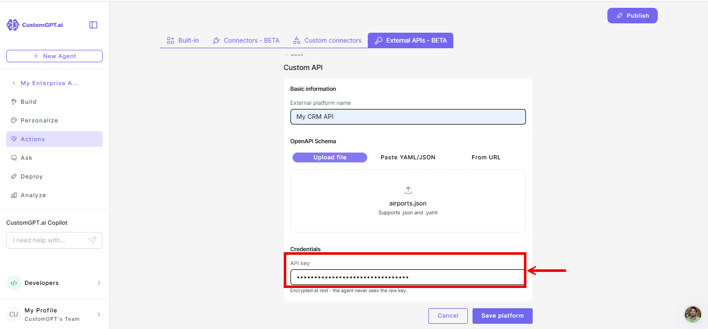This screenshot has height=329, width=708.
Task: Click the Custom connectors shapes icon
Action: (297, 40)
